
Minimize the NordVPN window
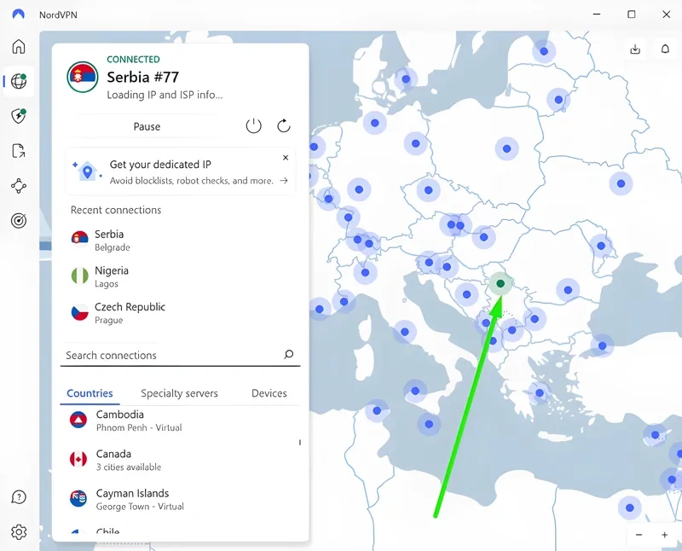pos(597,14)
